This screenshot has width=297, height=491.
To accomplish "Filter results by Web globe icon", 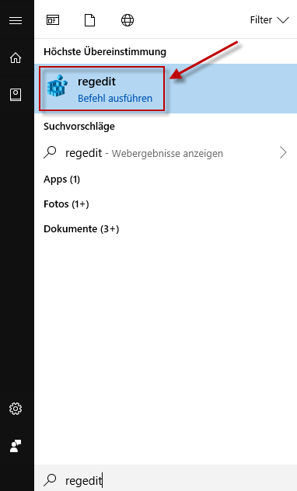I will [128, 20].
